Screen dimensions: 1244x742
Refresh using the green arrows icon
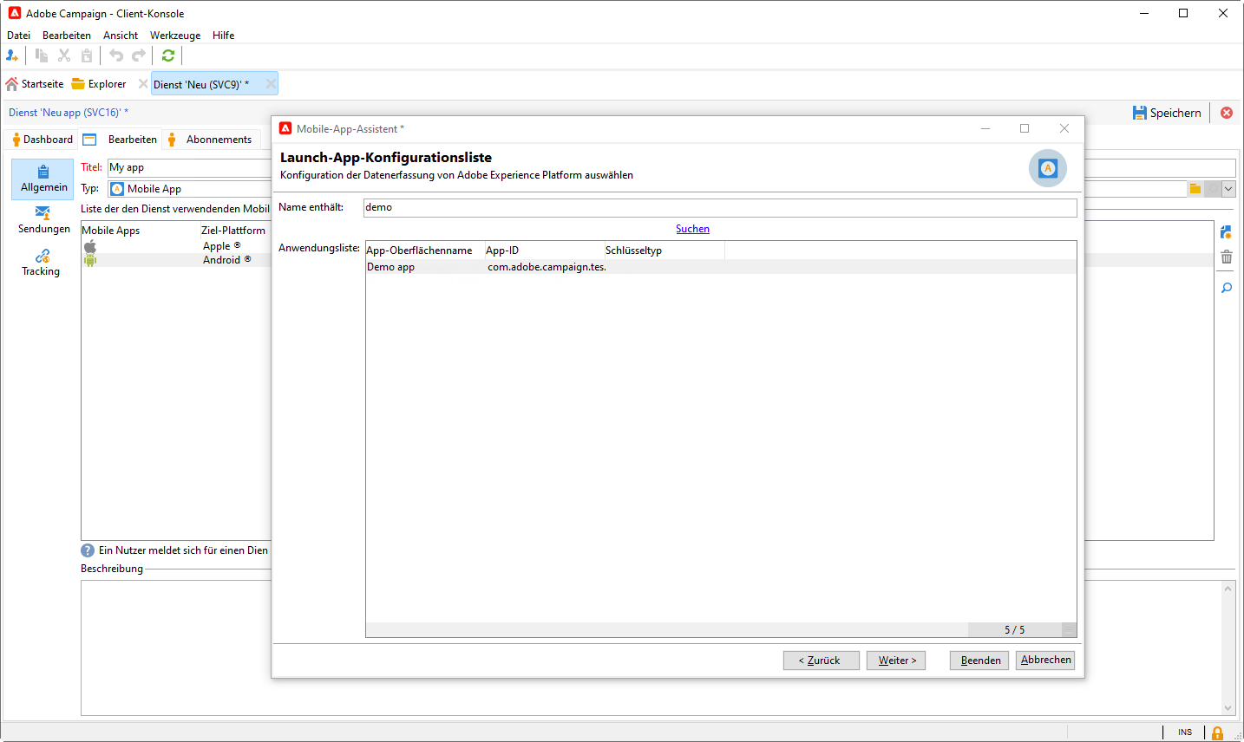[168, 55]
